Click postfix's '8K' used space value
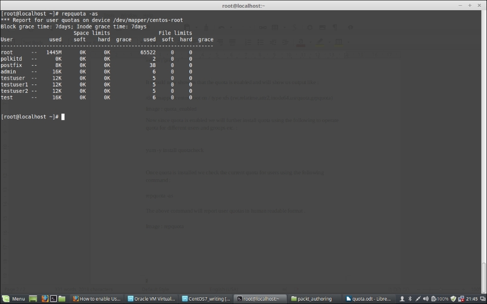The image size is (487, 304). click(x=58, y=66)
